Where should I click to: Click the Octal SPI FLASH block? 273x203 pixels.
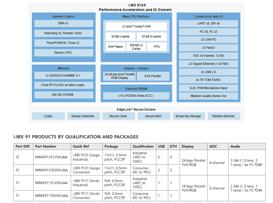(x=63, y=85)
